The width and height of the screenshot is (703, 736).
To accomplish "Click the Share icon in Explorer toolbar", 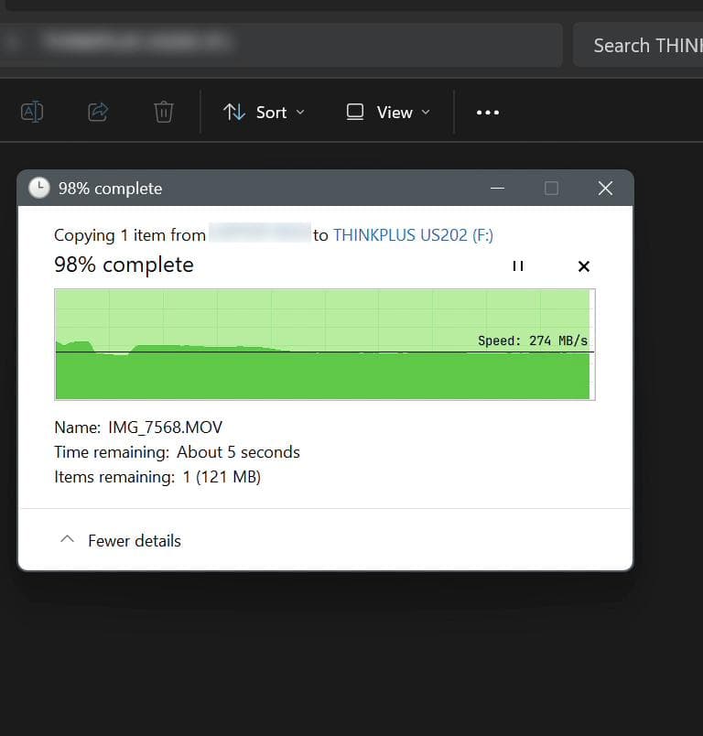I will pos(98,113).
